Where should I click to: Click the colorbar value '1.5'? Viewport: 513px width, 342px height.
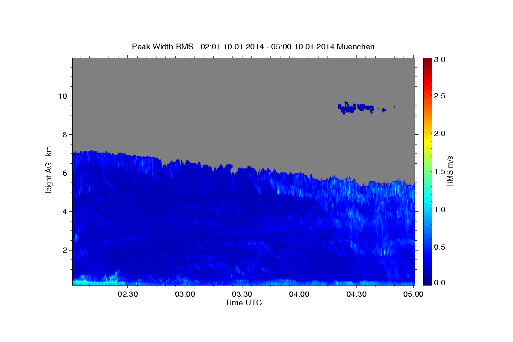click(x=440, y=171)
